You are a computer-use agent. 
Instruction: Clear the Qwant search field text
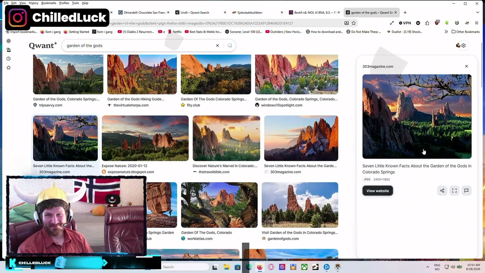click(x=217, y=45)
